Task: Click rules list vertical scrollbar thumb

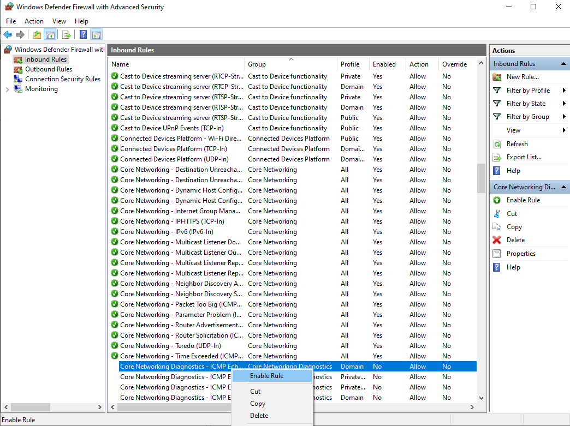Action: tap(482, 178)
